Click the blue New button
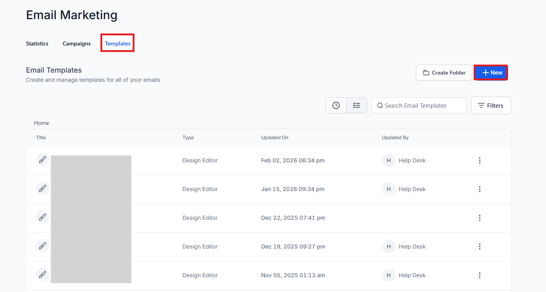 [491, 73]
